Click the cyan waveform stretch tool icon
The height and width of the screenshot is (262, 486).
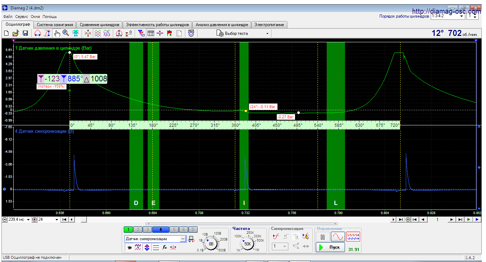click(75, 33)
